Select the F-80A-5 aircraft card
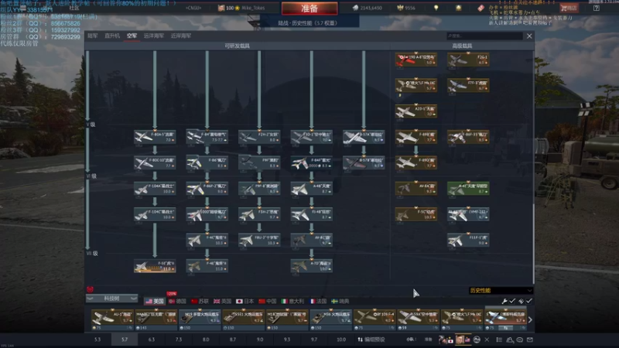Viewport: 619px width, 348px height. pos(155,137)
